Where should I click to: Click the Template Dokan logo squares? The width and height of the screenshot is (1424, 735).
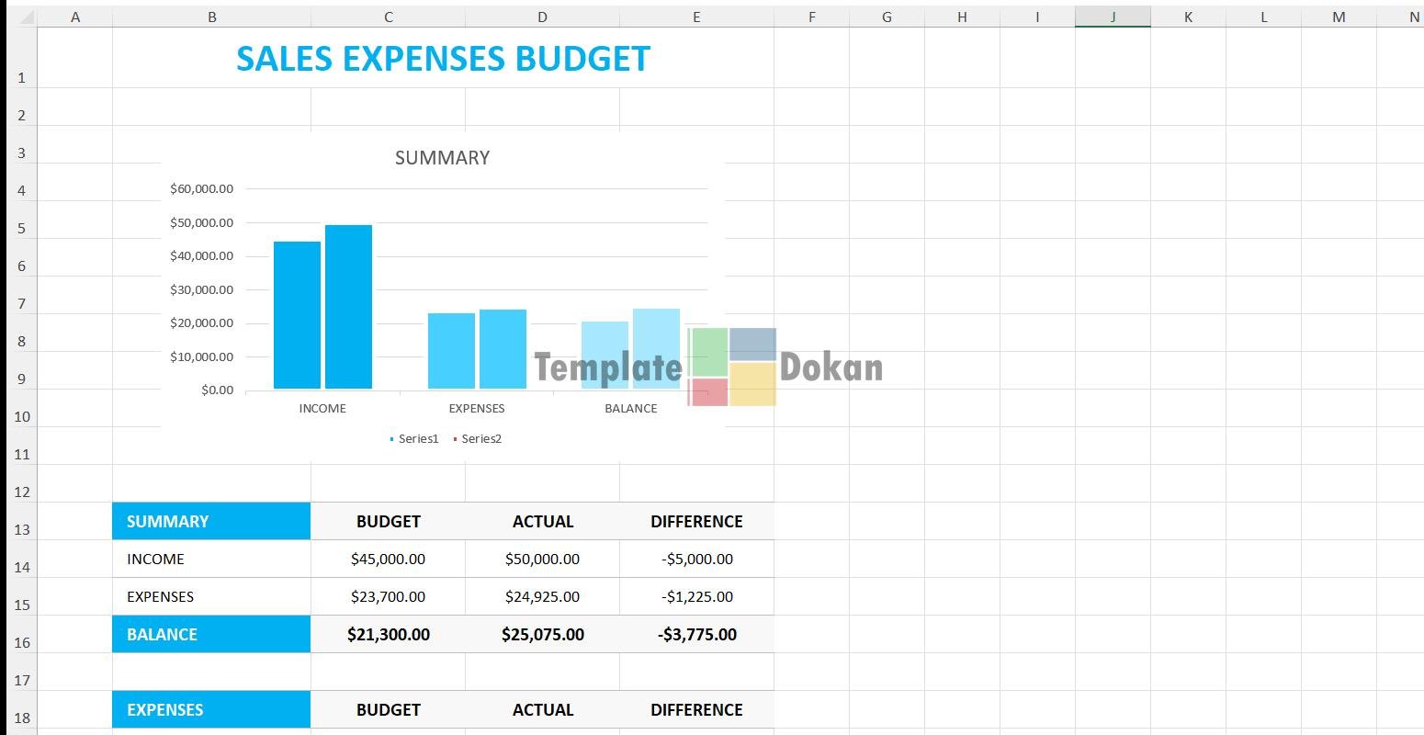click(x=731, y=367)
